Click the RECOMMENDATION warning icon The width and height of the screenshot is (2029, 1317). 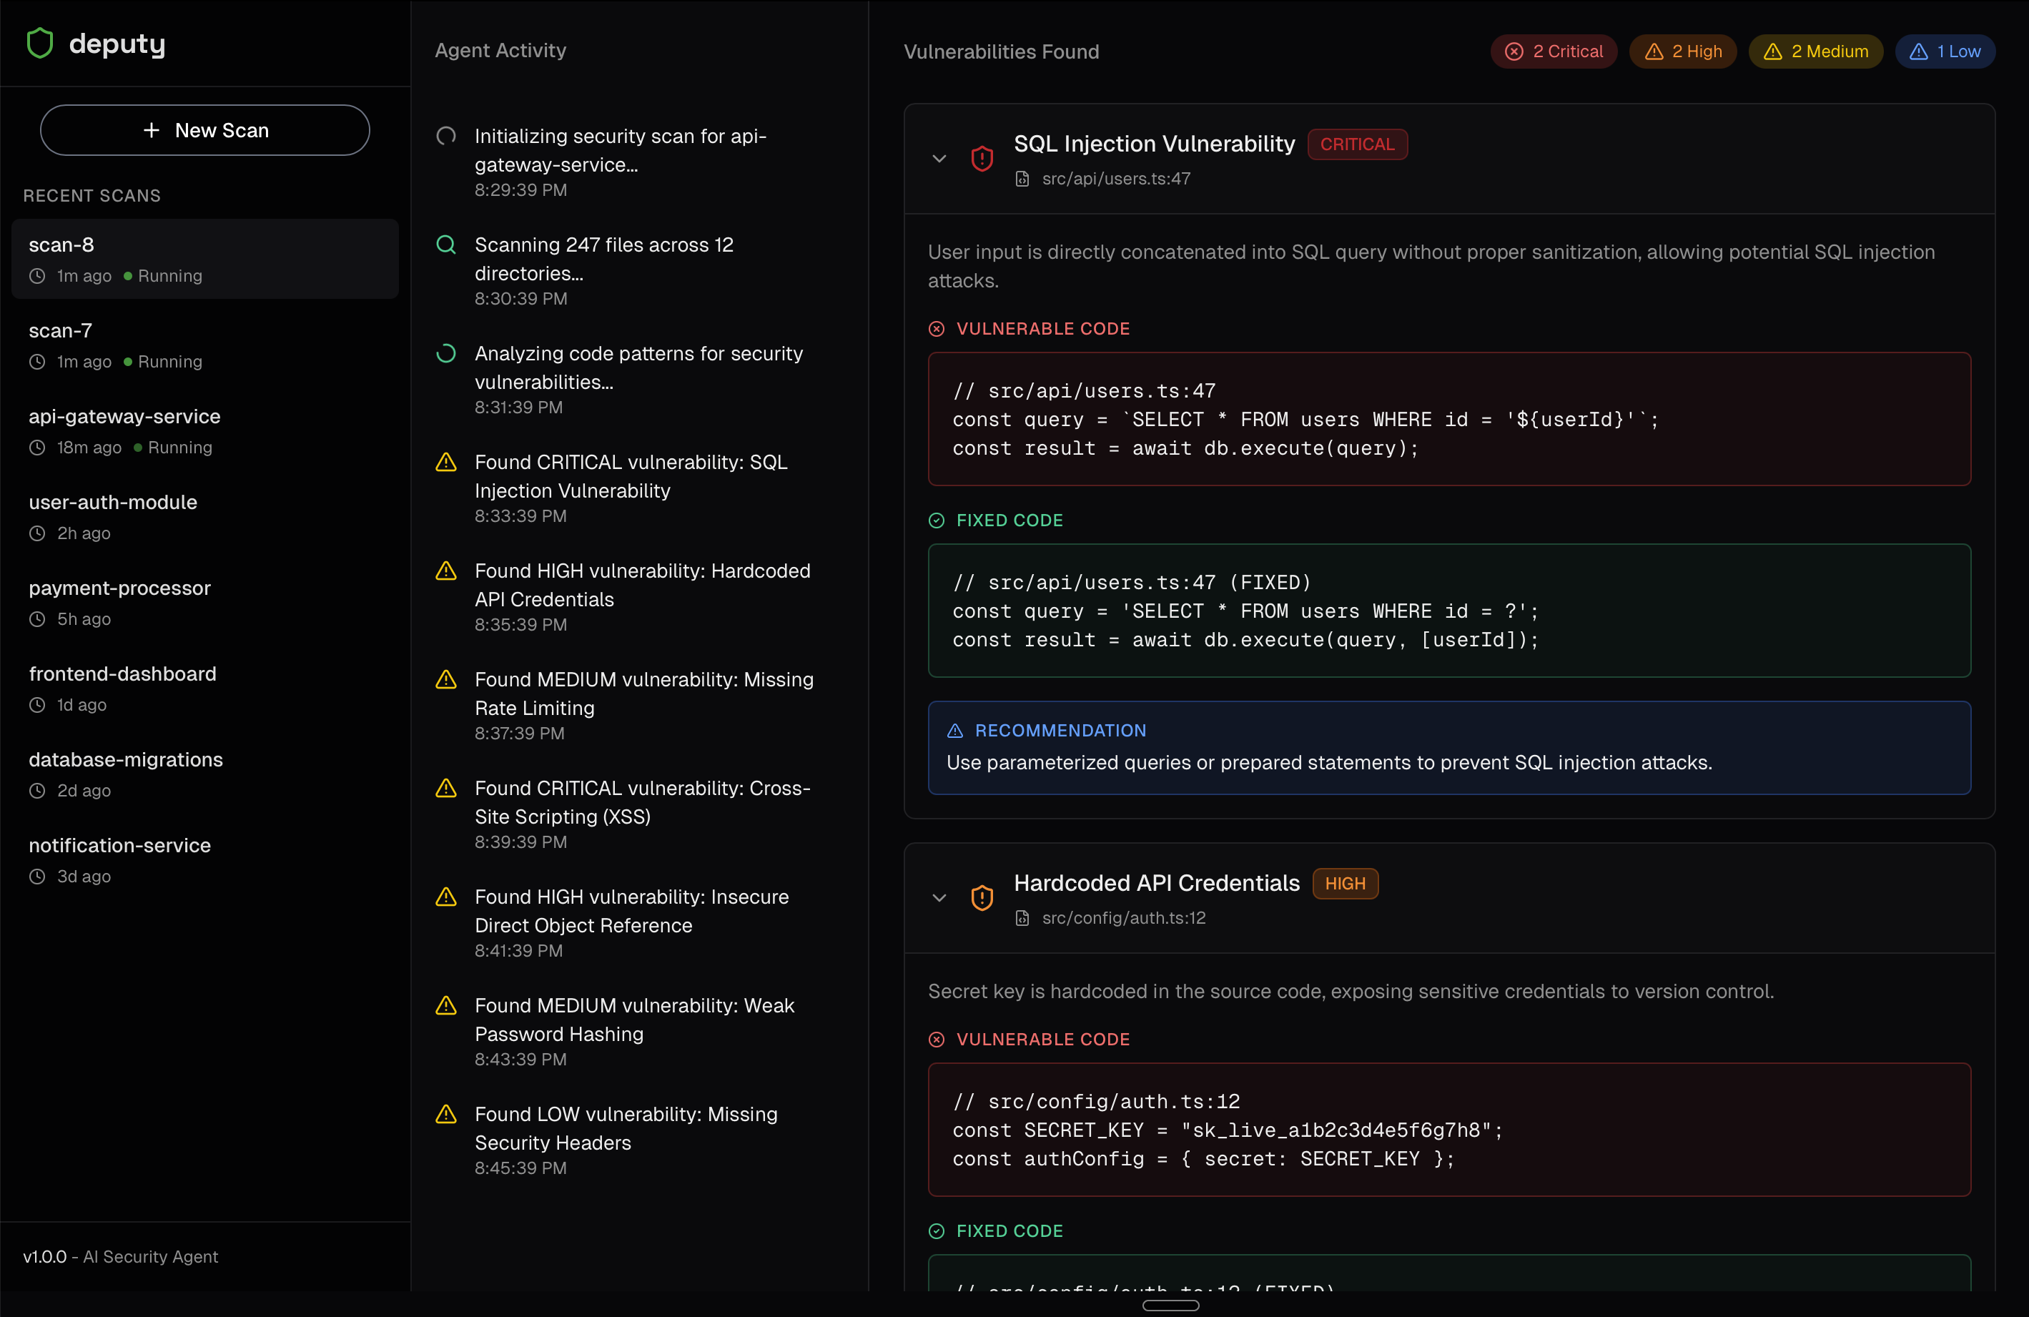(955, 731)
